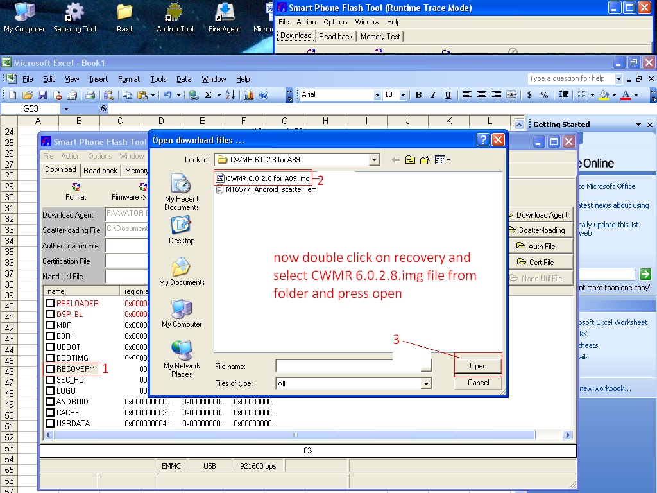This screenshot has height=493, width=657.
Task: Click the AutoSum sigma icon
Action: [x=208, y=95]
